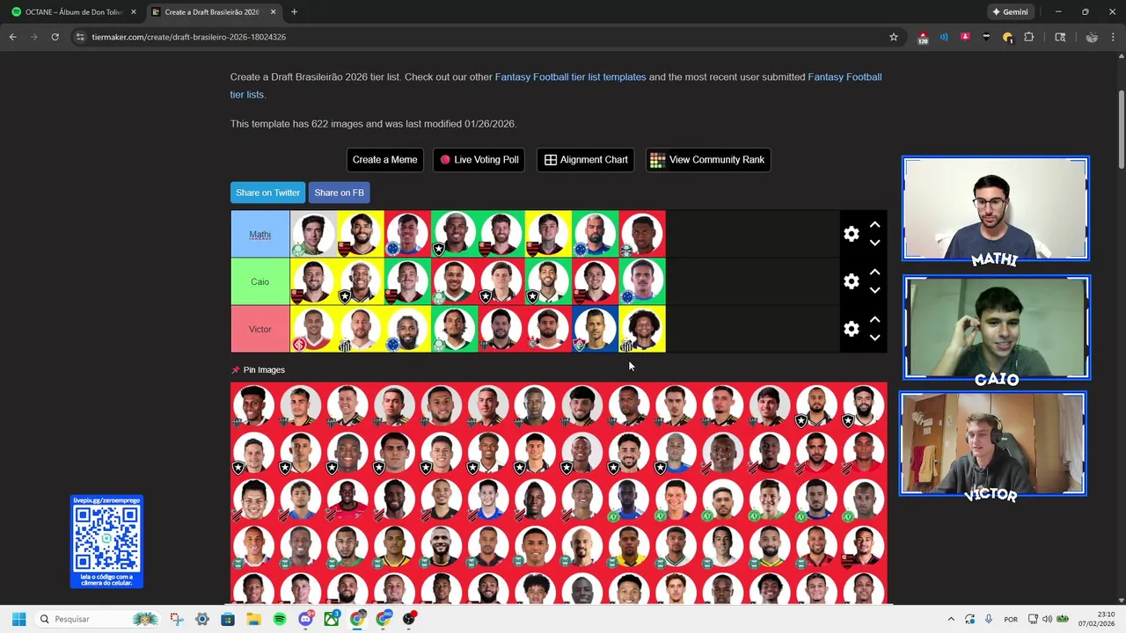1126x633 pixels.
Task: Click the Create a Meme button
Action: point(384,159)
